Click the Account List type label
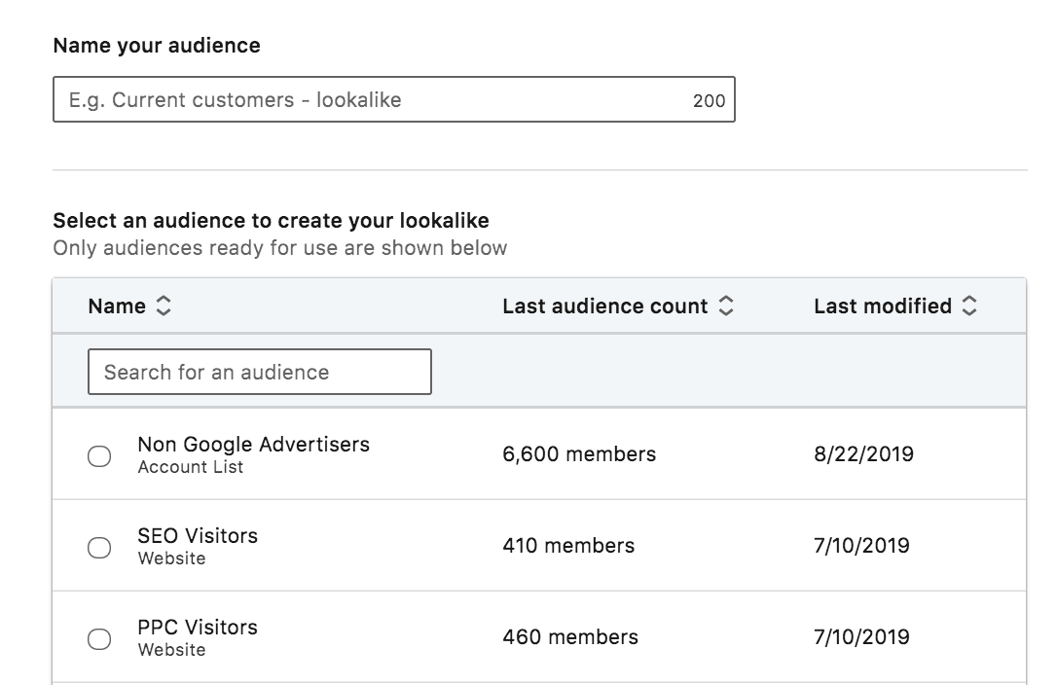The image size is (1057, 685). 190,467
